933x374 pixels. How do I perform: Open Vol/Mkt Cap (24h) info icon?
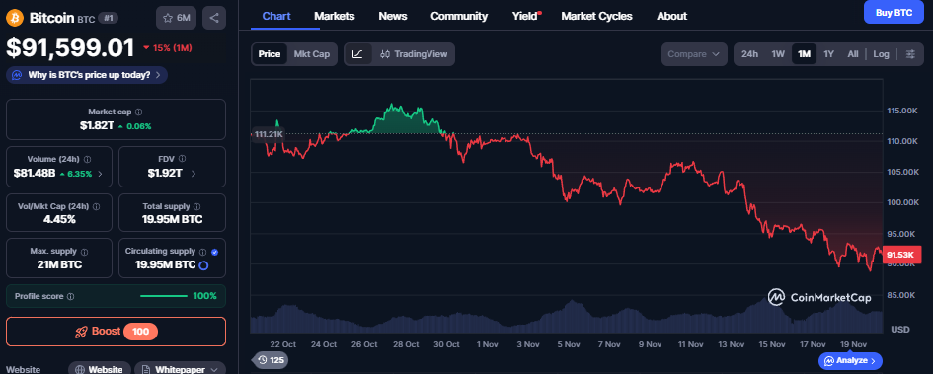click(x=97, y=207)
